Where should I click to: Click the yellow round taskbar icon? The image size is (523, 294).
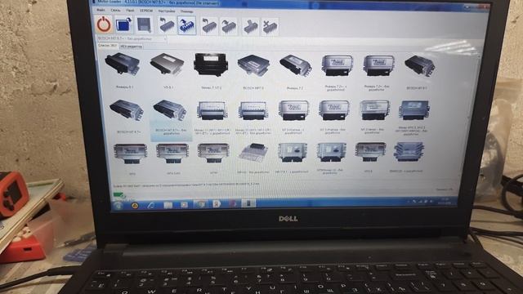coord(135,205)
